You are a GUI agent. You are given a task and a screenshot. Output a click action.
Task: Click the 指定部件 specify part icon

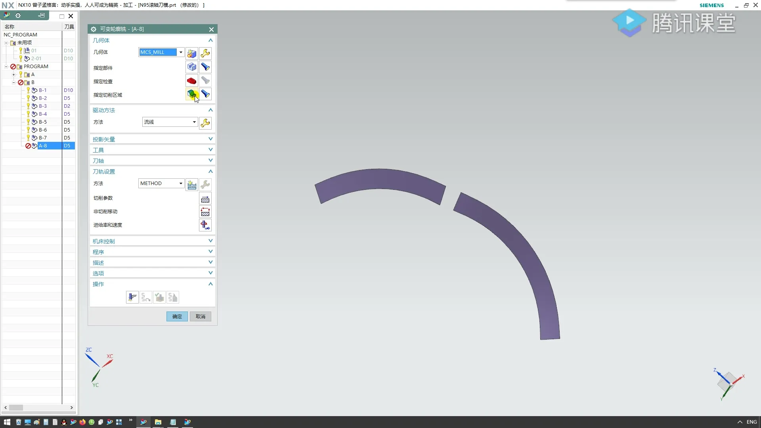(192, 67)
